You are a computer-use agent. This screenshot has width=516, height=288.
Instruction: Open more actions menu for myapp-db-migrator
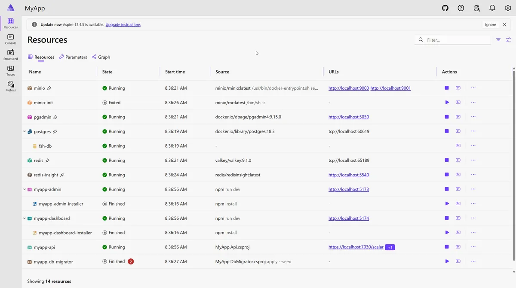473,261
